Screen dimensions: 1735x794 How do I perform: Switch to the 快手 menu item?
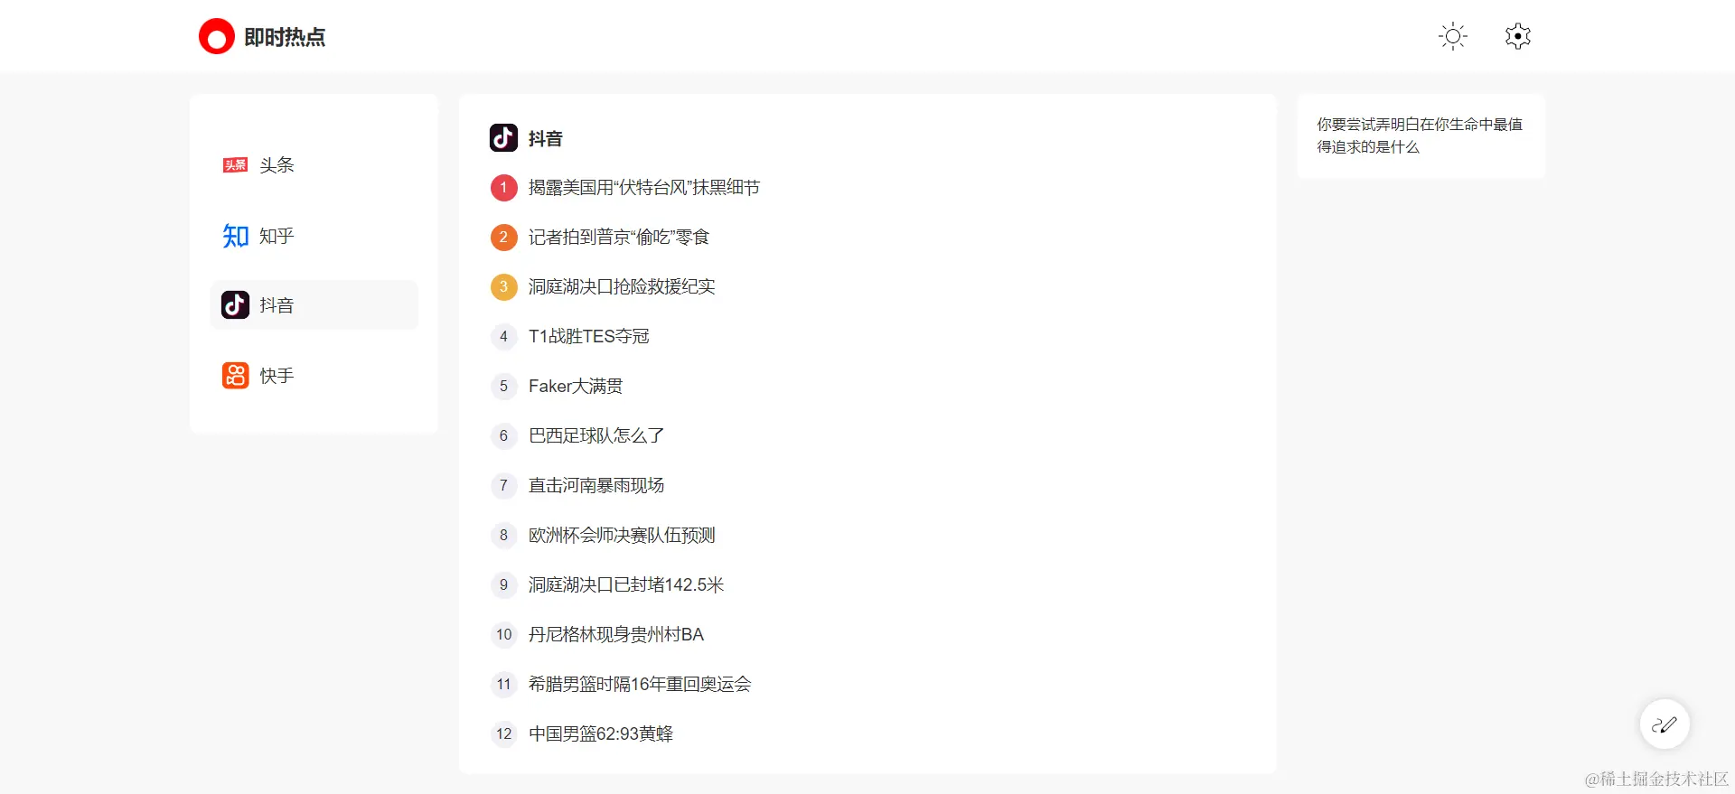tap(277, 376)
